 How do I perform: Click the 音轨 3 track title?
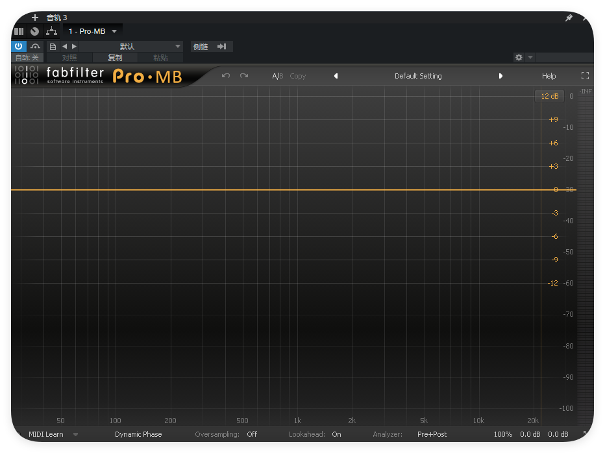click(56, 18)
